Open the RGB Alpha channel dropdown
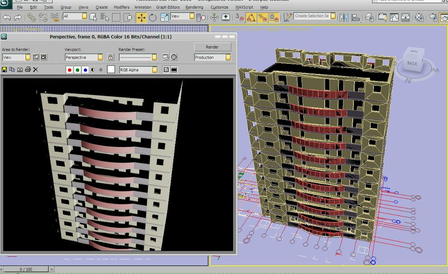Screen dimensions: 448x274 (x=155, y=70)
